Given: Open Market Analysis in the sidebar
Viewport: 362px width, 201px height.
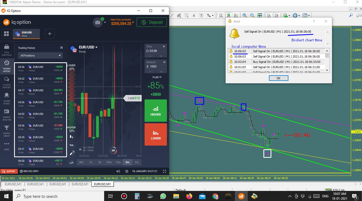Looking at the screenshot, I should click(x=7, y=115).
